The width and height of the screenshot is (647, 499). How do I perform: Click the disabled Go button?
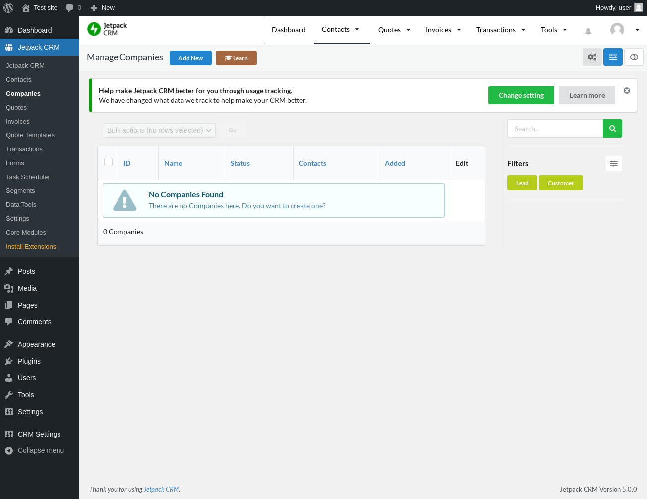point(233,130)
